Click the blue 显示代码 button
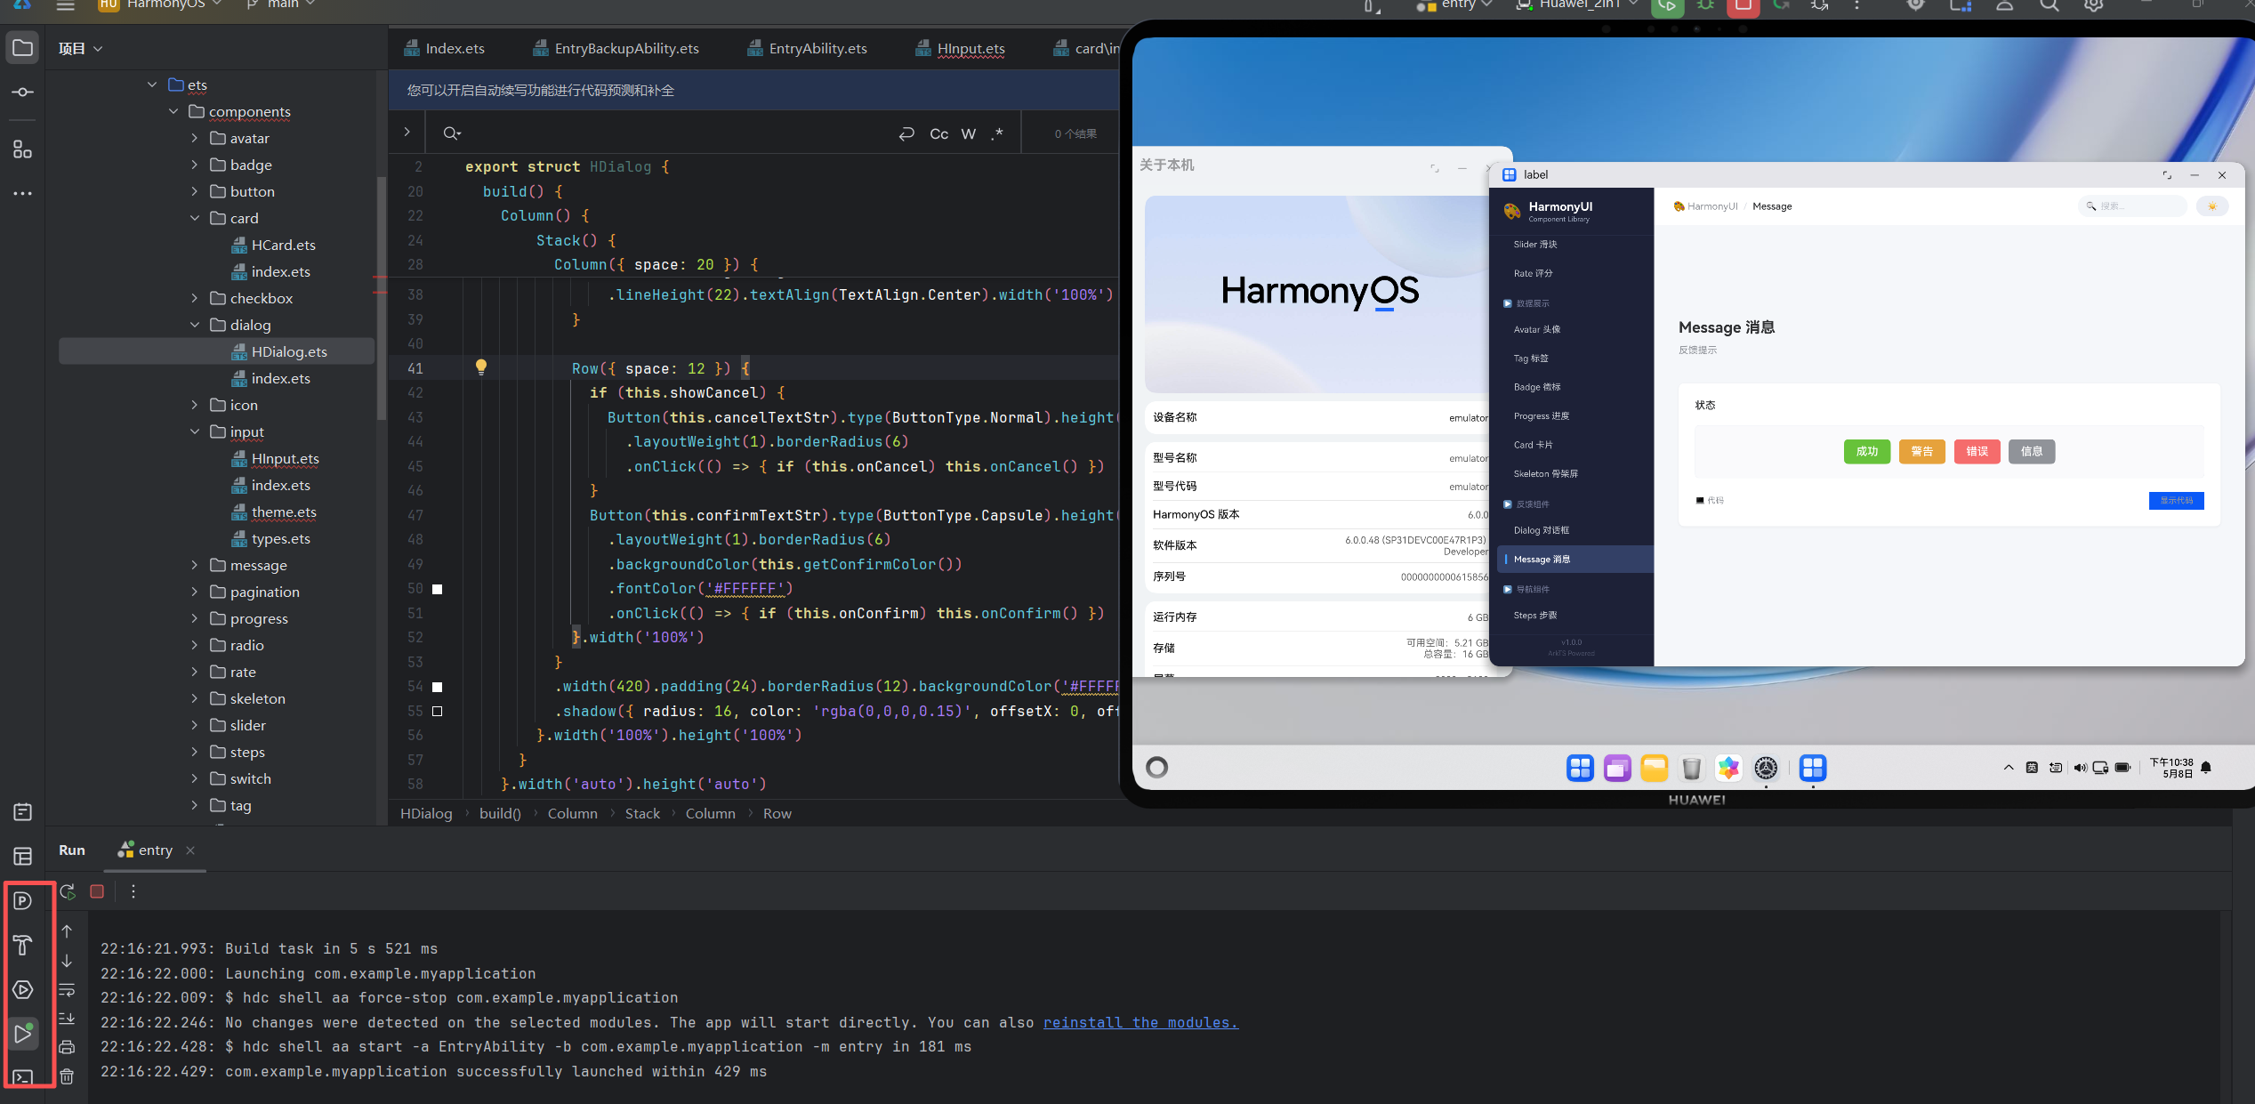 coord(2177,501)
